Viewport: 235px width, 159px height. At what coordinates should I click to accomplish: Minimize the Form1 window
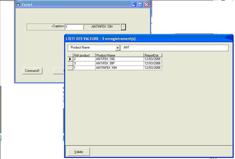point(134,5)
